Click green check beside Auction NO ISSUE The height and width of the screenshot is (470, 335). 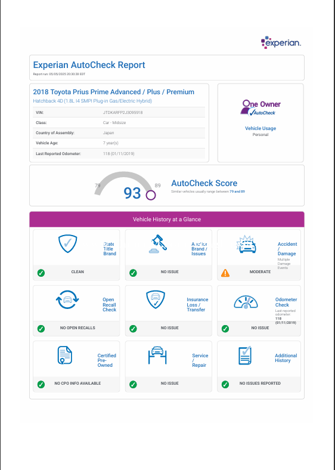coord(133,273)
